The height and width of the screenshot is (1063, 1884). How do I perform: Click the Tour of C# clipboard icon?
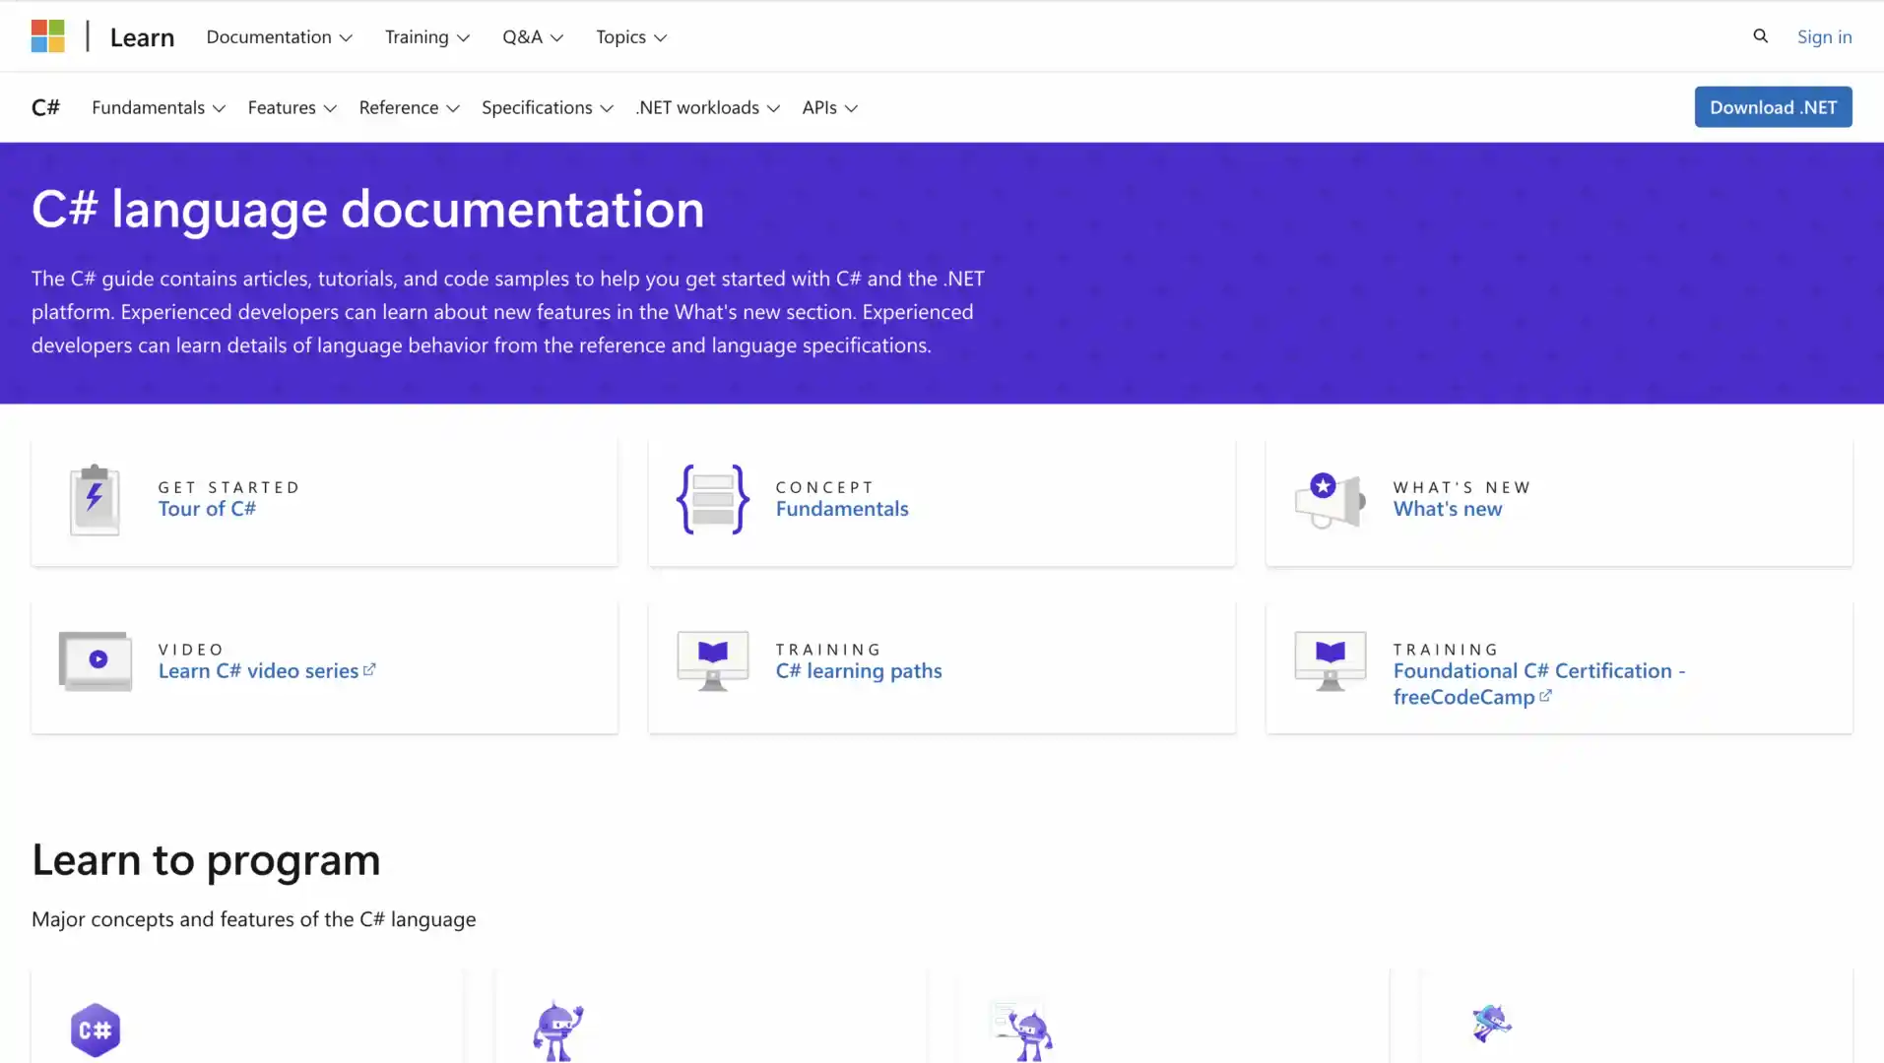coord(95,500)
